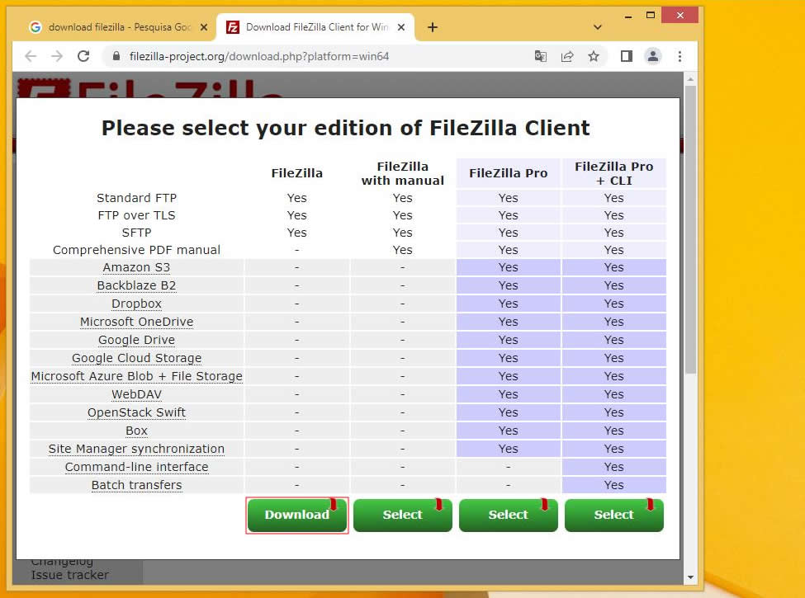Select FileZilla Pro + CLI edition
This screenshot has height=598, width=805.
[614, 515]
